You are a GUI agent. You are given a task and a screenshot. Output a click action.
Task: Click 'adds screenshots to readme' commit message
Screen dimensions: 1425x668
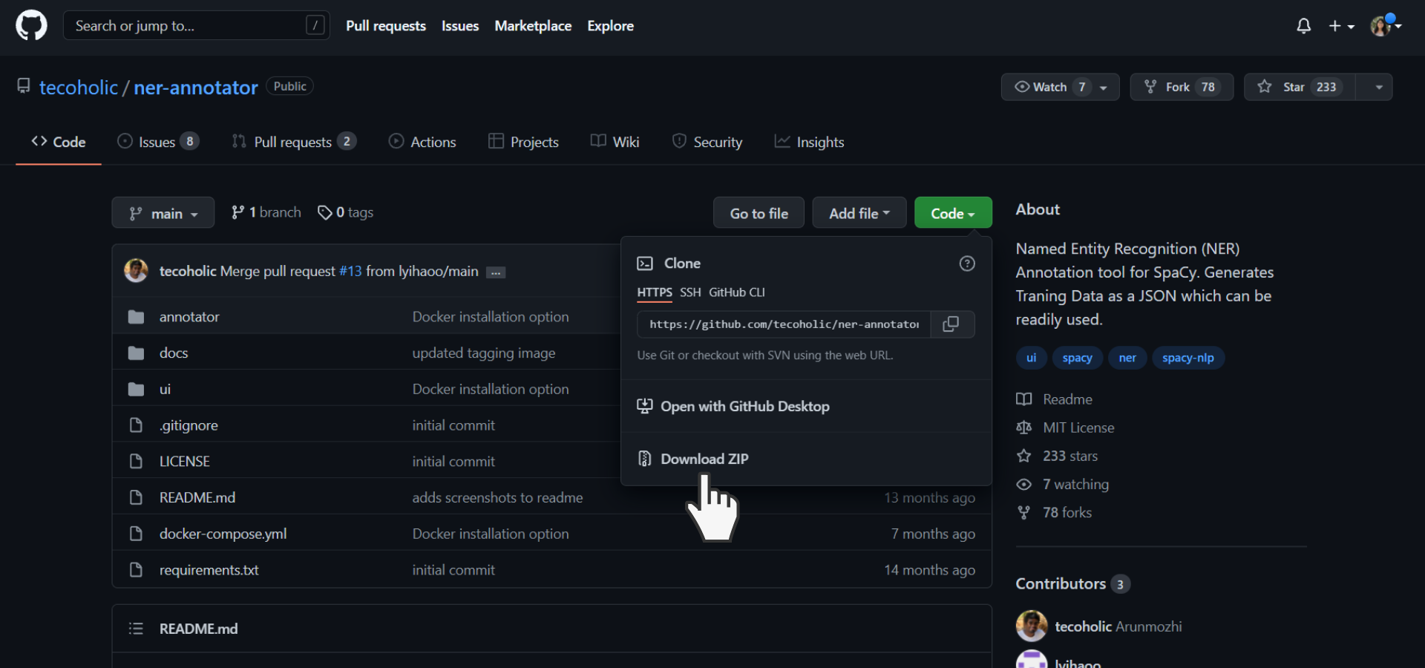click(x=497, y=497)
